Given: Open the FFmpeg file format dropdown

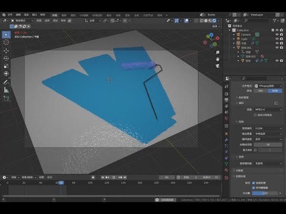Looking at the screenshot, I should point(268,86).
